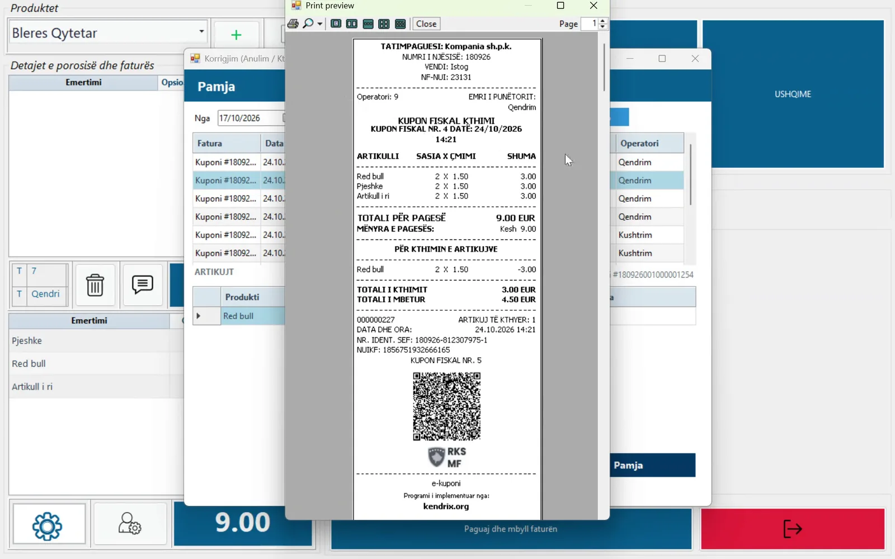Click the green plus add-customer button
The image size is (895, 559).
(236, 35)
